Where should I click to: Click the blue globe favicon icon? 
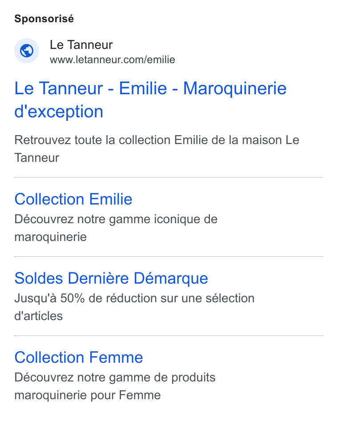pos(27,51)
